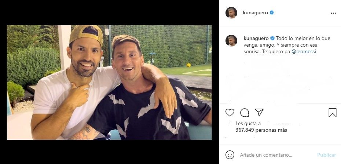Save the post with the bookmark icon
The image size is (341, 164).
(x=332, y=113)
